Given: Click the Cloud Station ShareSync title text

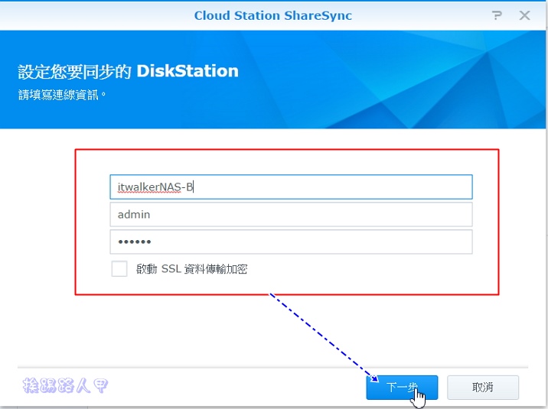Looking at the screenshot, I should tap(273, 16).
